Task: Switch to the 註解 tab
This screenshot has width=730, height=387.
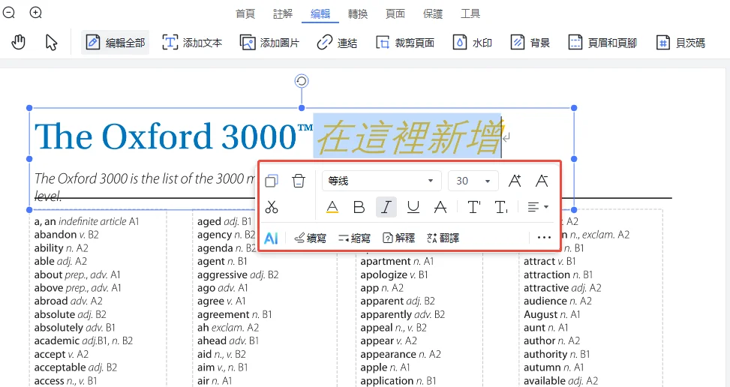Action: (283, 14)
